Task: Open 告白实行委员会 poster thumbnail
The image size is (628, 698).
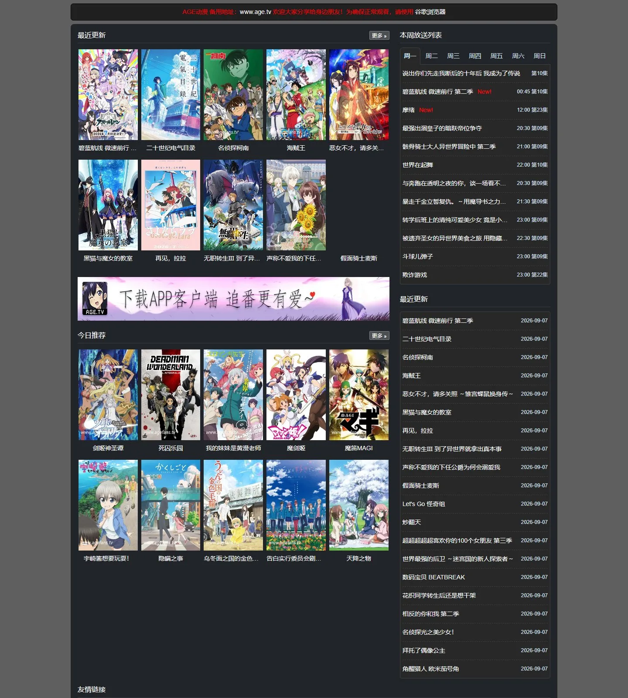Action: point(296,505)
